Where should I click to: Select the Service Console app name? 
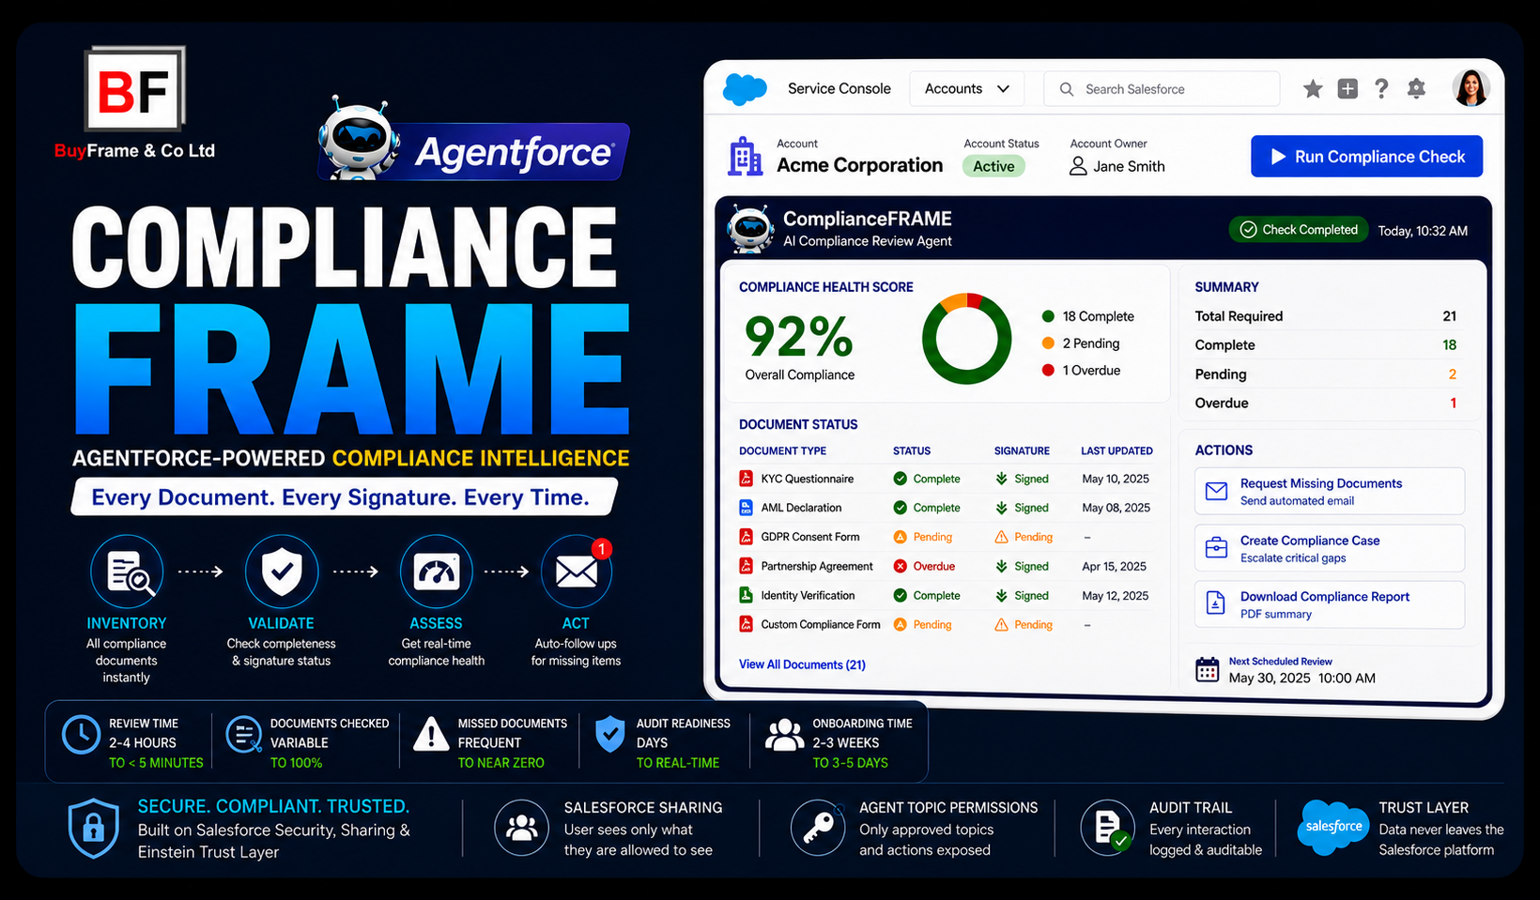point(839,89)
